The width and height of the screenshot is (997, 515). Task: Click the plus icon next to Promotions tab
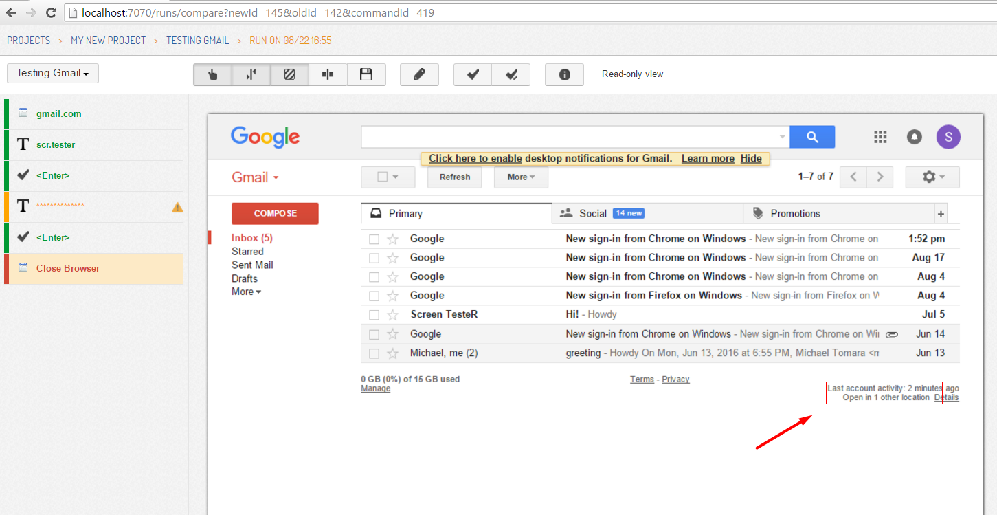coord(941,214)
